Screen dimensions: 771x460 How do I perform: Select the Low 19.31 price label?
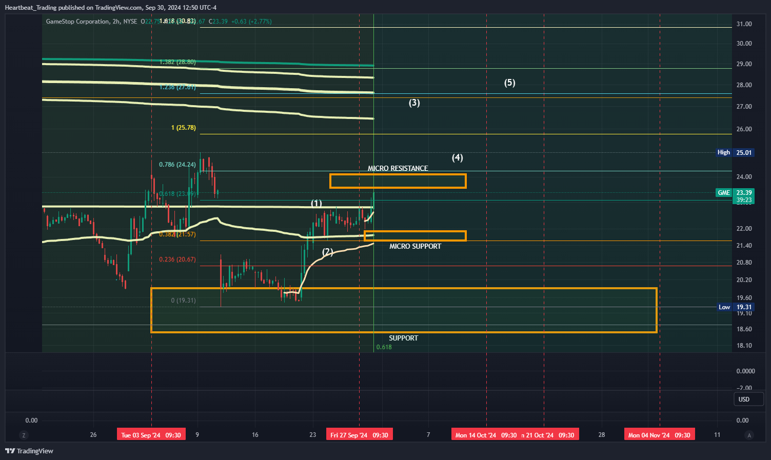click(x=735, y=307)
